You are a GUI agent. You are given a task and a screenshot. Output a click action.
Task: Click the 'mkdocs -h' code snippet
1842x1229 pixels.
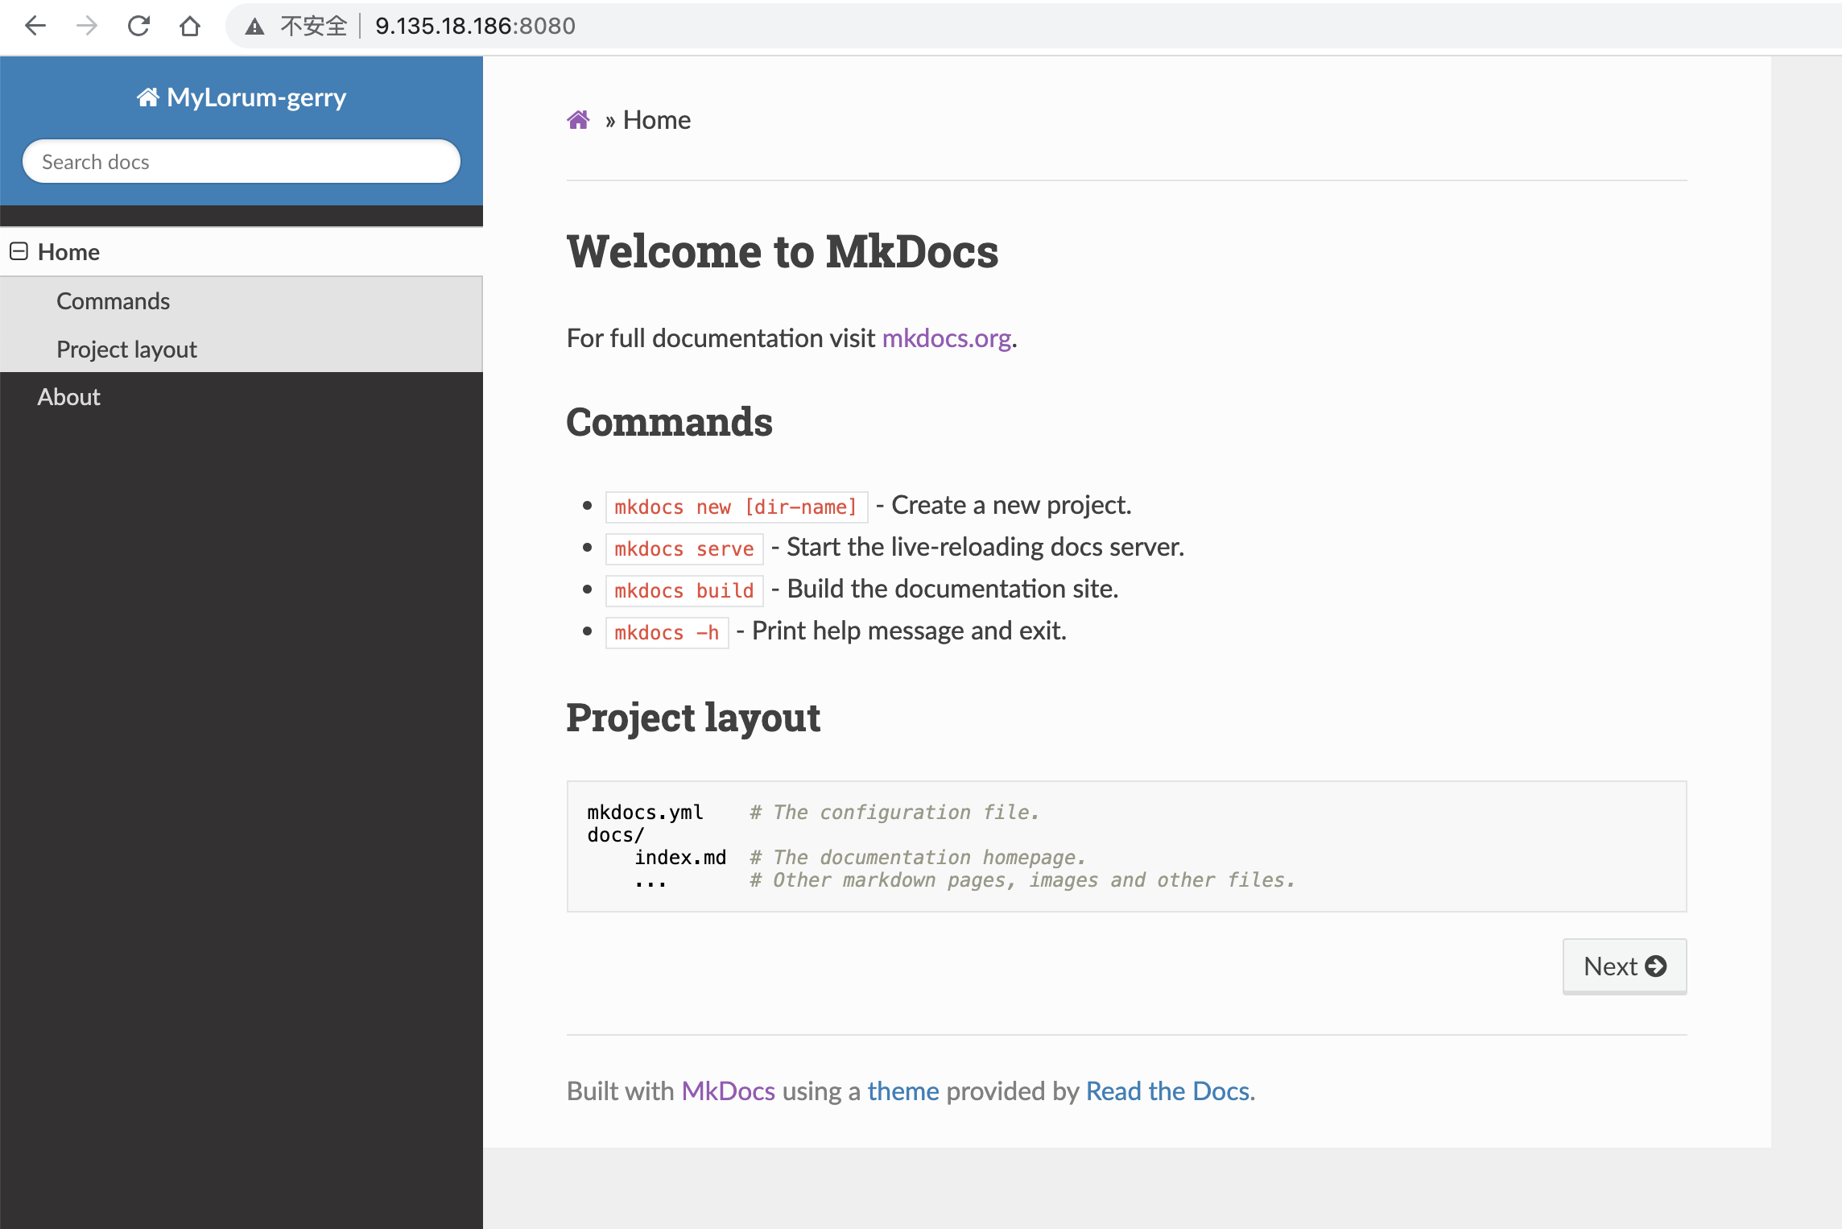667,632
